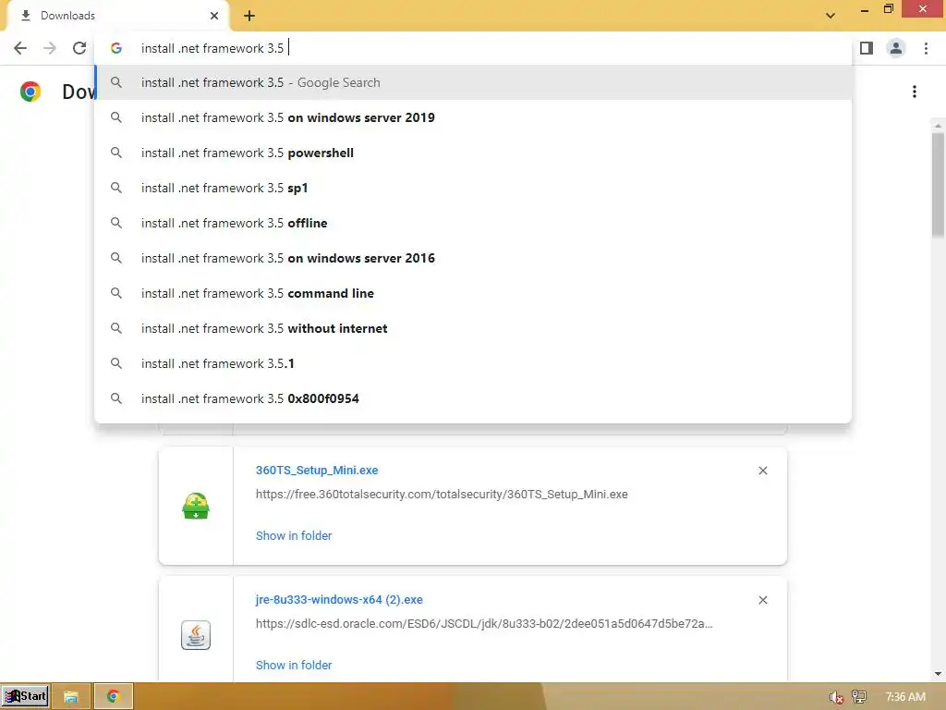Click search icon beside 'powershell' suggestion

pyautogui.click(x=116, y=153)
